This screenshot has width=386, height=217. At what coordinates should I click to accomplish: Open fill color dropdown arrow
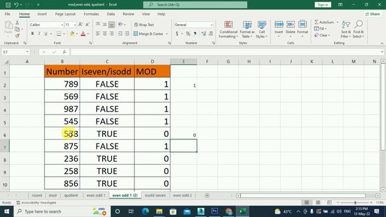point(77,34)
